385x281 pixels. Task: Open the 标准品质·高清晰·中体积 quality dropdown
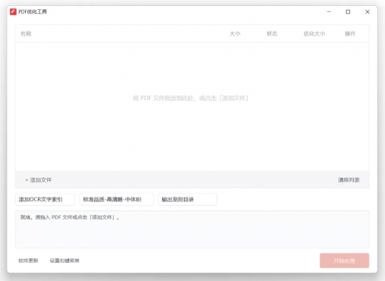coord(116,200)
